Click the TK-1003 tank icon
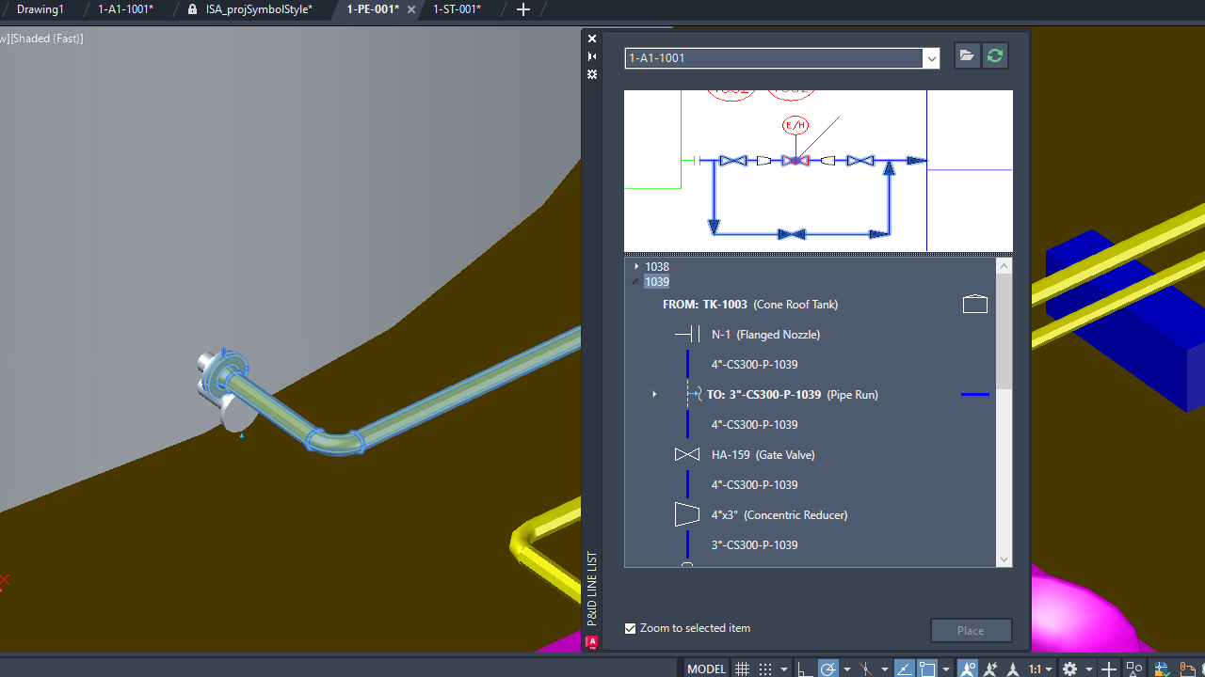This screenshot has height=677, width=1205. point(975,305)
